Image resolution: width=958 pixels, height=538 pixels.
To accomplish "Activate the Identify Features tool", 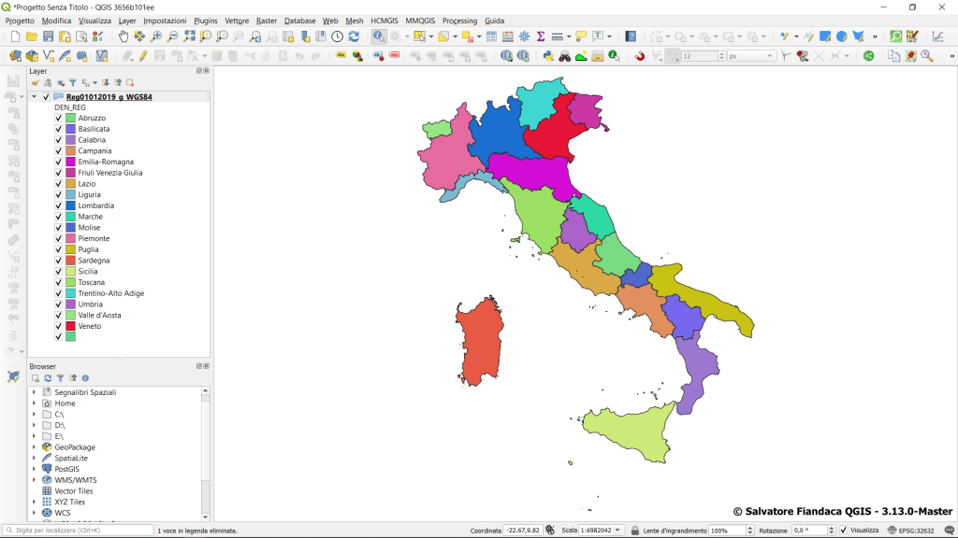I will click(378, 36).
